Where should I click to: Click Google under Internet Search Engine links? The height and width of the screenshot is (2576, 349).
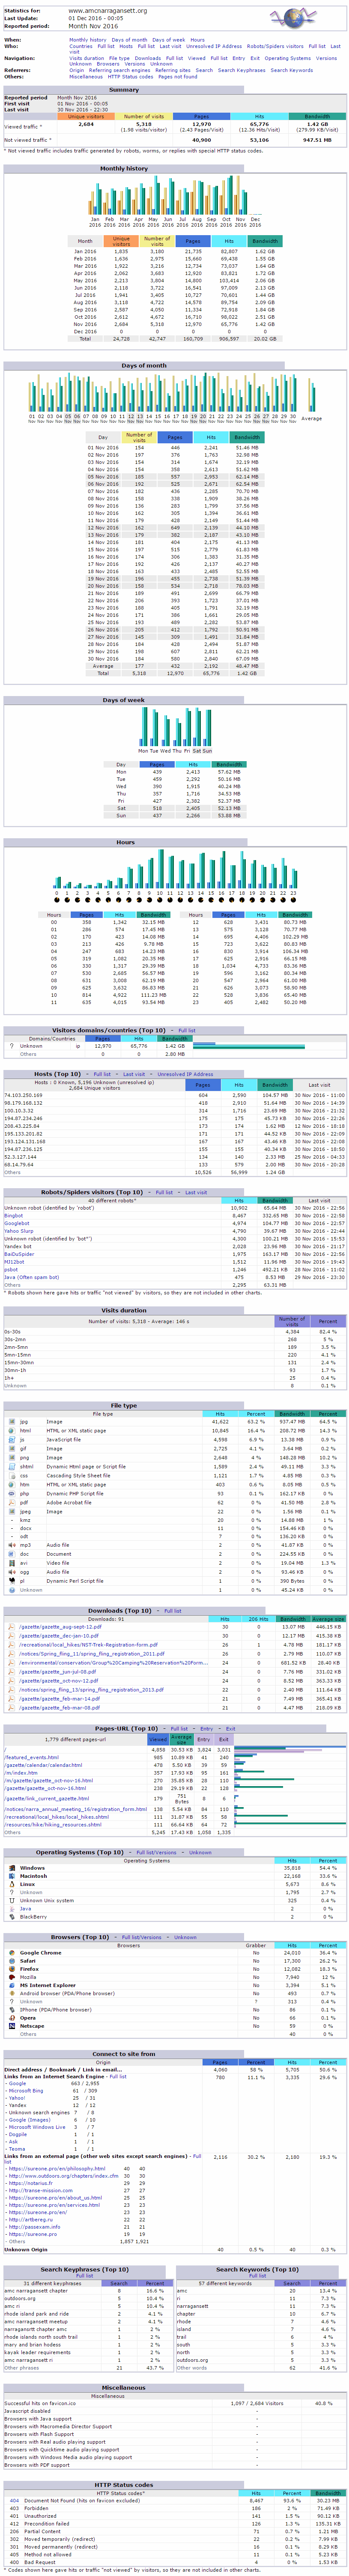[17, 2083]
